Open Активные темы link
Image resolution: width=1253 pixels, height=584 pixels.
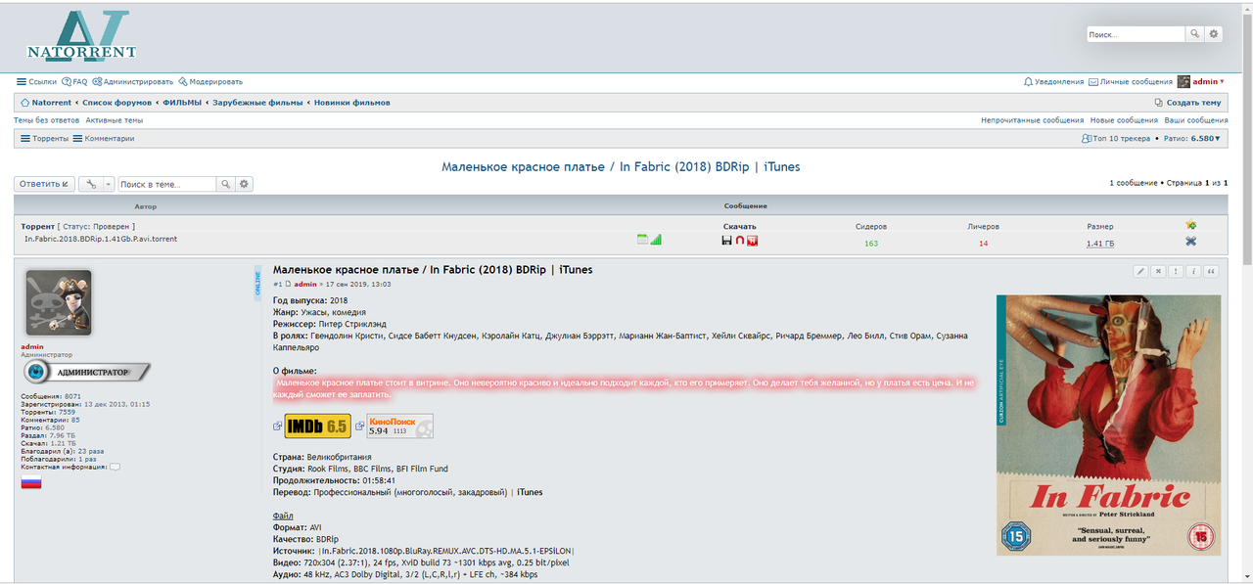pyautogui.click(x=114, y=120)
